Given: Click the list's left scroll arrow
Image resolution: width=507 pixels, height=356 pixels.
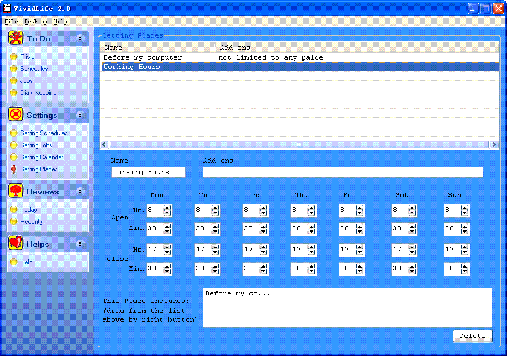Looking at the screenshot, I should pyautogui.click(x=104, y=145).
